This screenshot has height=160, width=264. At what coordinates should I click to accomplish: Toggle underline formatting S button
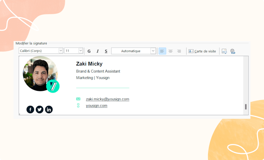click(106, 51)
